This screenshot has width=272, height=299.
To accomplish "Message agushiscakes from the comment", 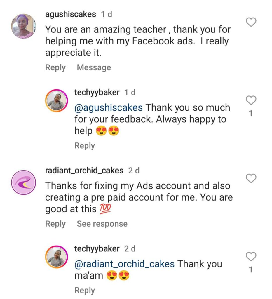I will tap(94, 68).
